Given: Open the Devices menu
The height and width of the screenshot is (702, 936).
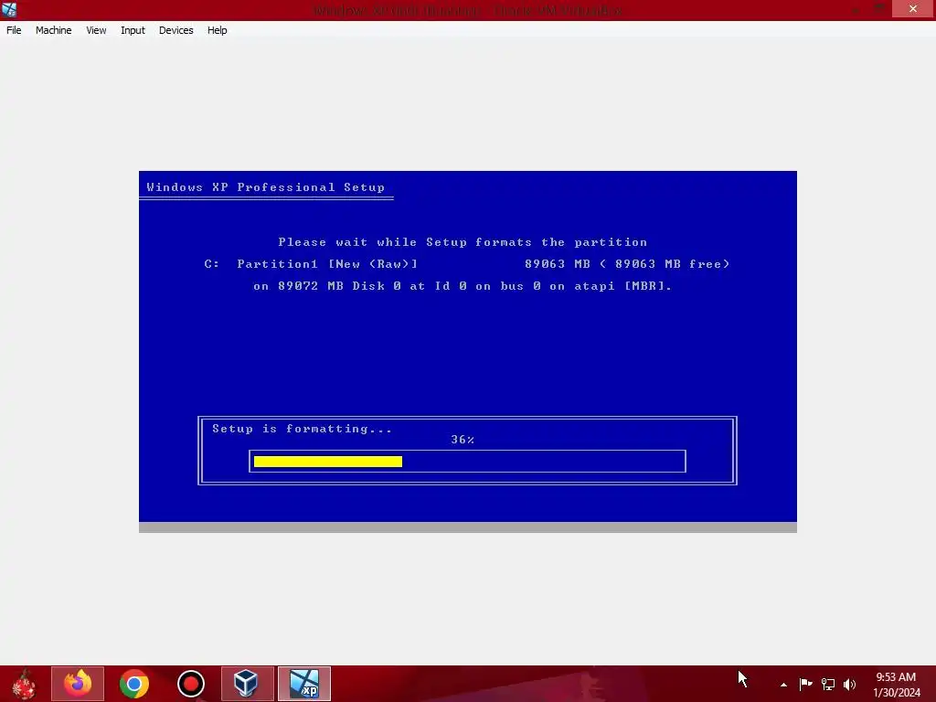Looking at the screenshot, I should (x=176, y=30).
